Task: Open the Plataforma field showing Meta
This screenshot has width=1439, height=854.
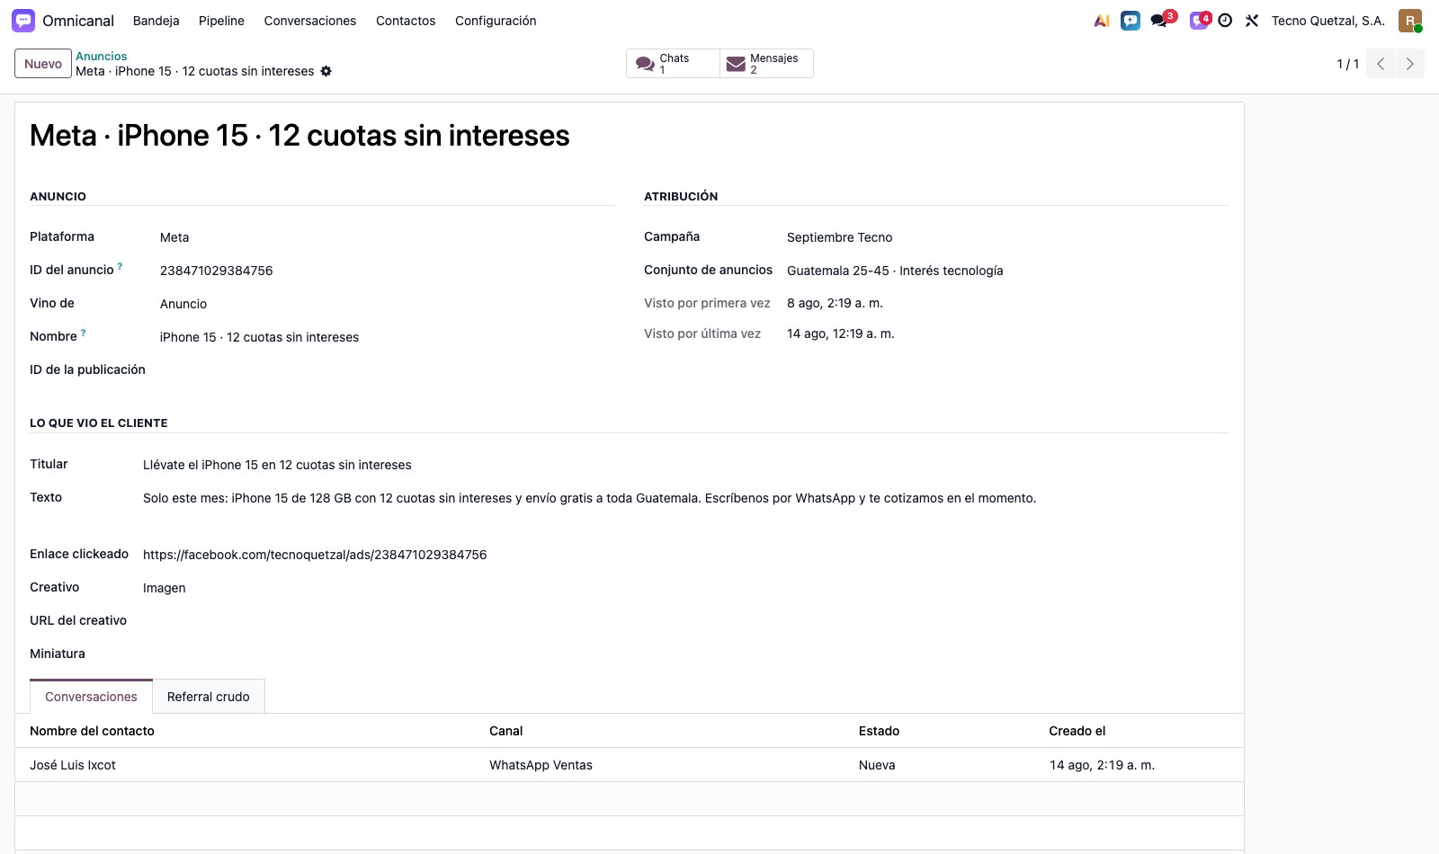Action: tap(387, 237)
